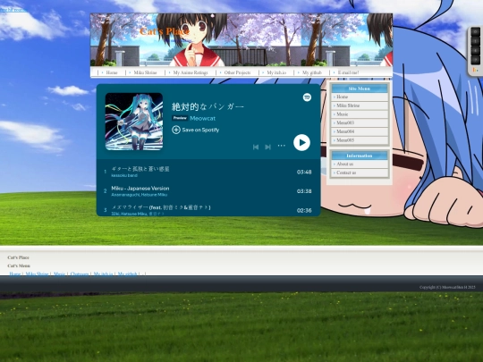The width and height of the screenshot is (483, 362).
Task: Open the footer My itch.io link
Action: [103, 274]
